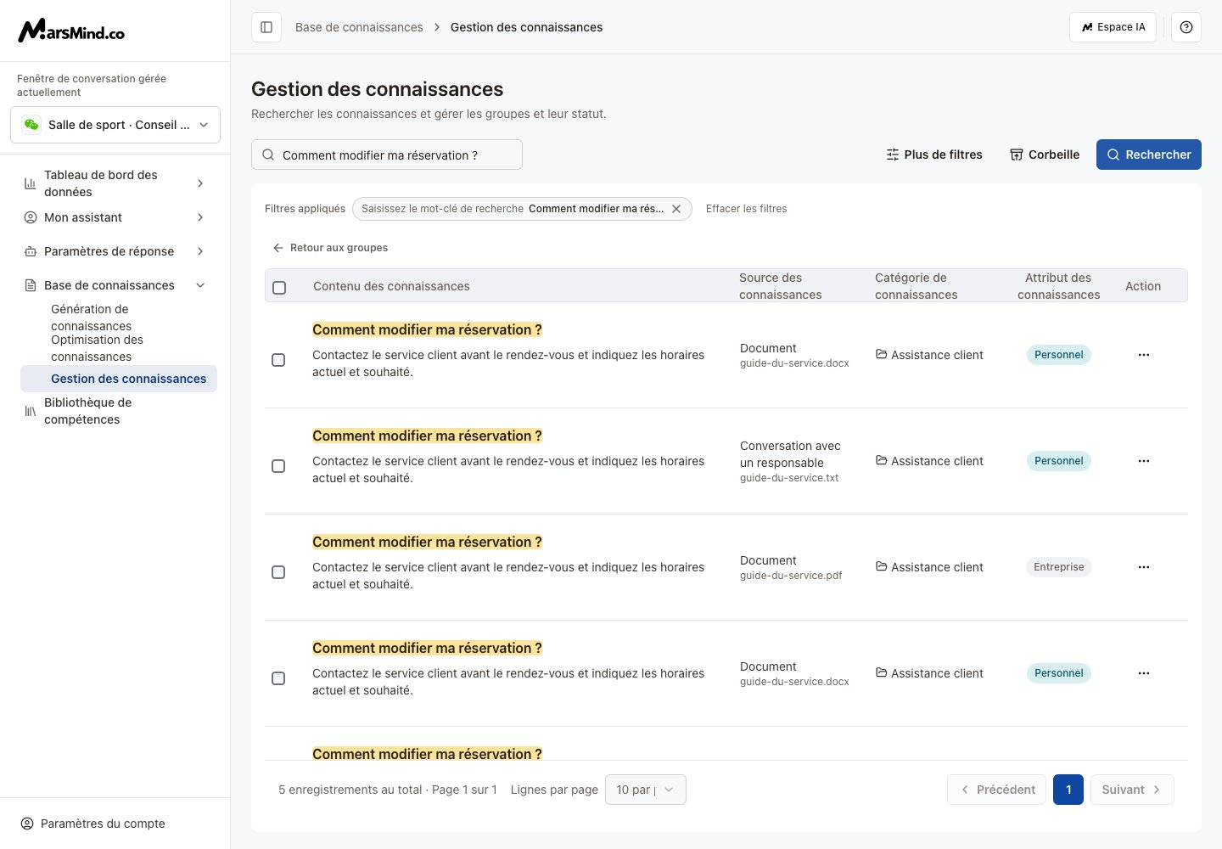The image size is (1222, 849).
Task: Click the Paramètres de réponse robot icon
Action: [31, 251]
